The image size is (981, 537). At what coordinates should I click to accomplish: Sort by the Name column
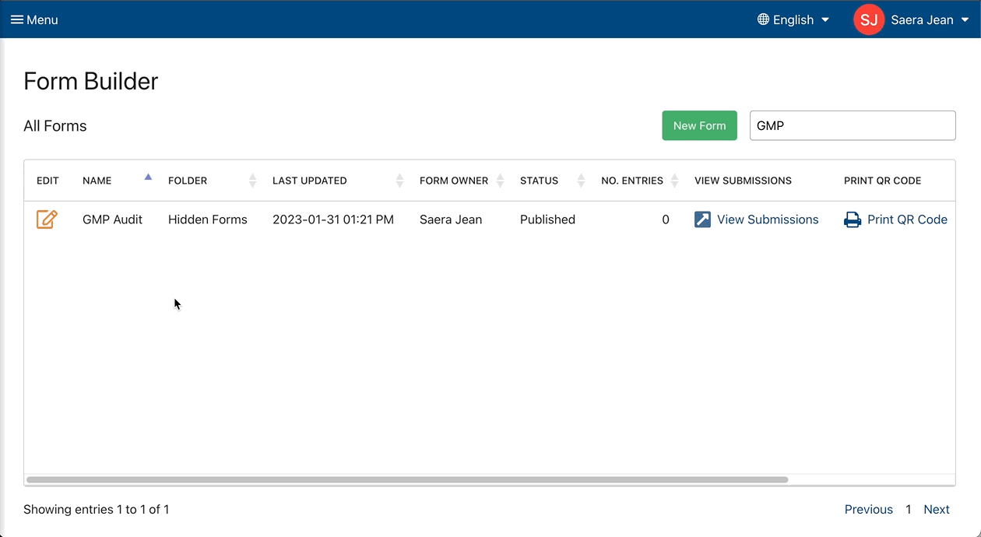click(117, 181)
